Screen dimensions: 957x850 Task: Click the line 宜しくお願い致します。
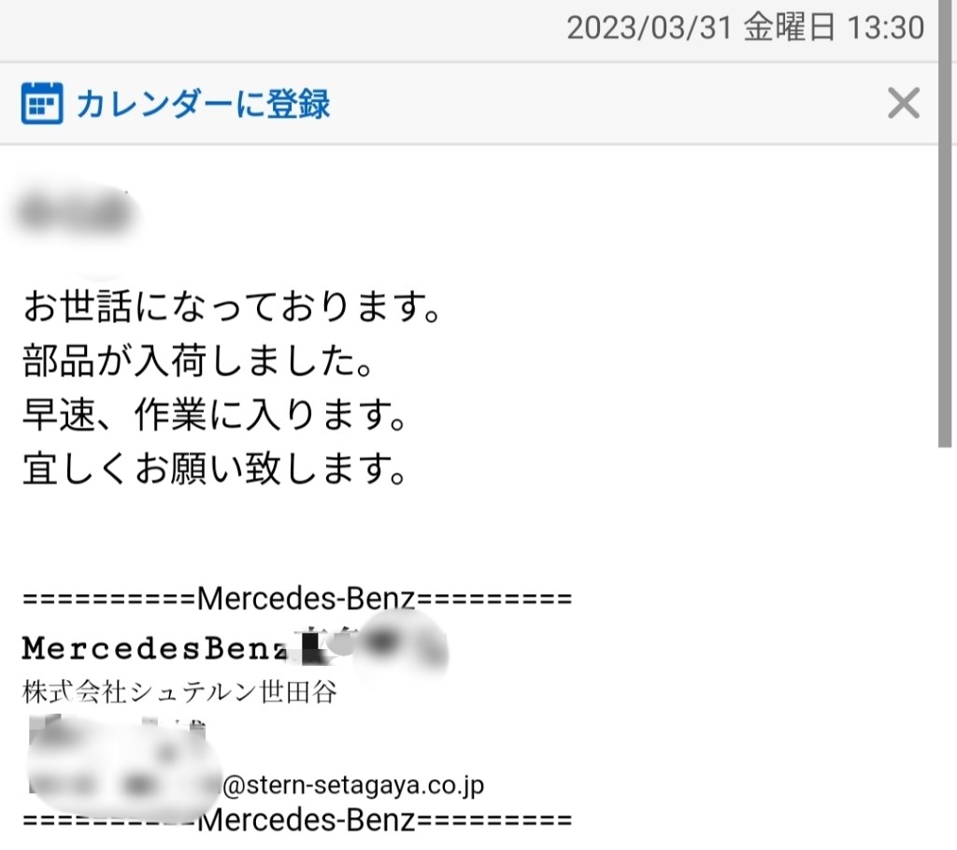click(214, 469)
